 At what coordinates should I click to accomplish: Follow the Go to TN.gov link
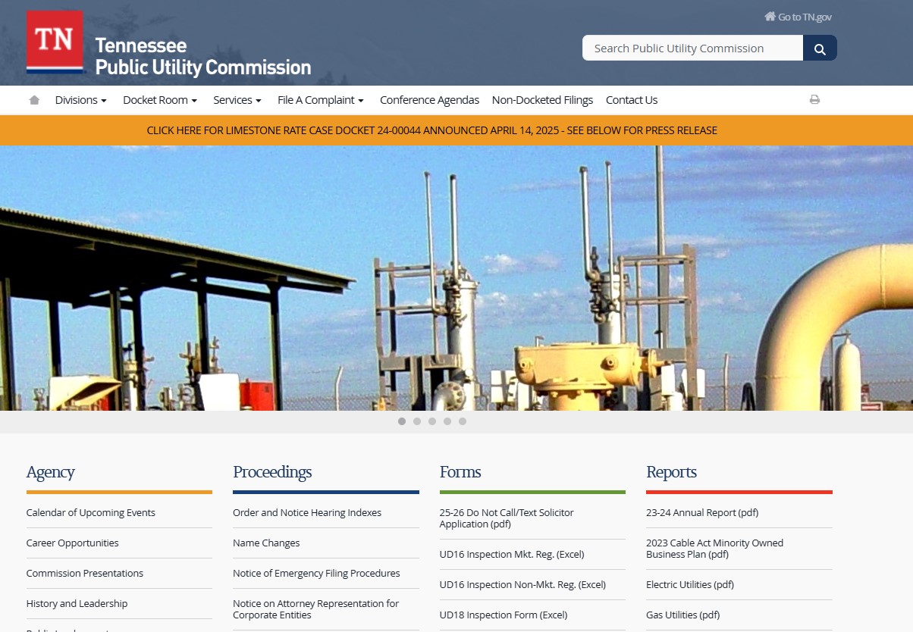[798, 17]
